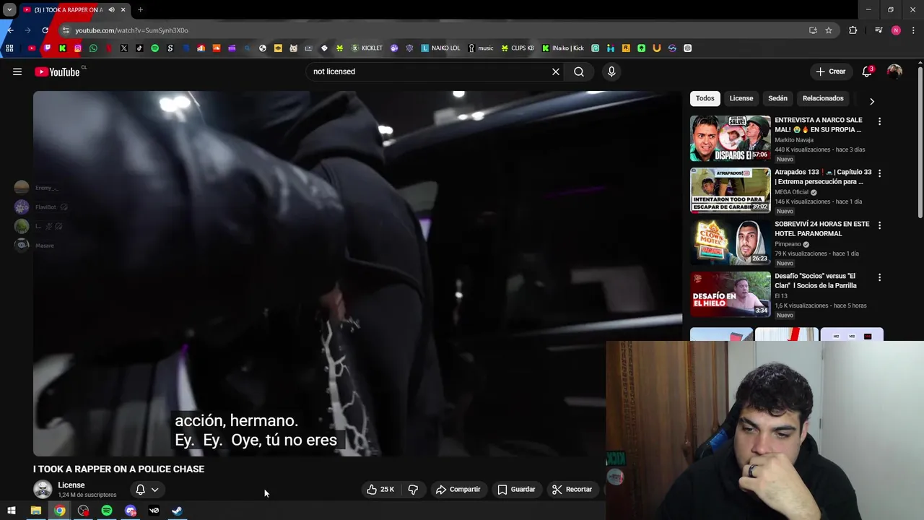Open the TikTok bookmark
Screen dimensions: 924x520
tap(139, 48)
